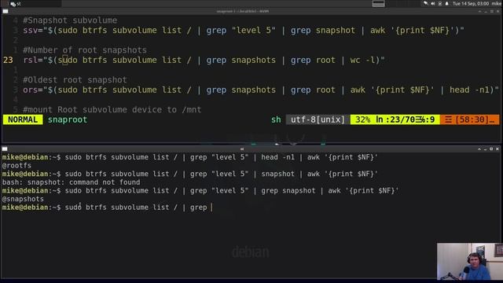The image size is (503, 283).
Task: Click the orange '[58:30]' warning segment
Action: pyautogui.click(x=470, y=119)
